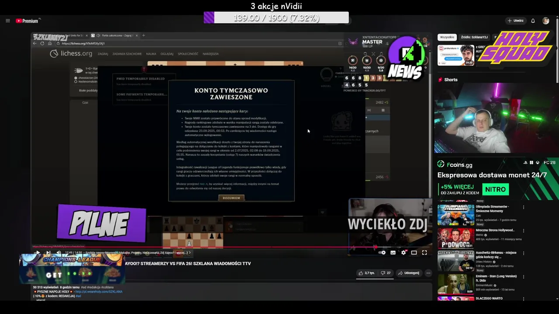
Task: Click the #szklana hashtag
Action: point(107,287)
